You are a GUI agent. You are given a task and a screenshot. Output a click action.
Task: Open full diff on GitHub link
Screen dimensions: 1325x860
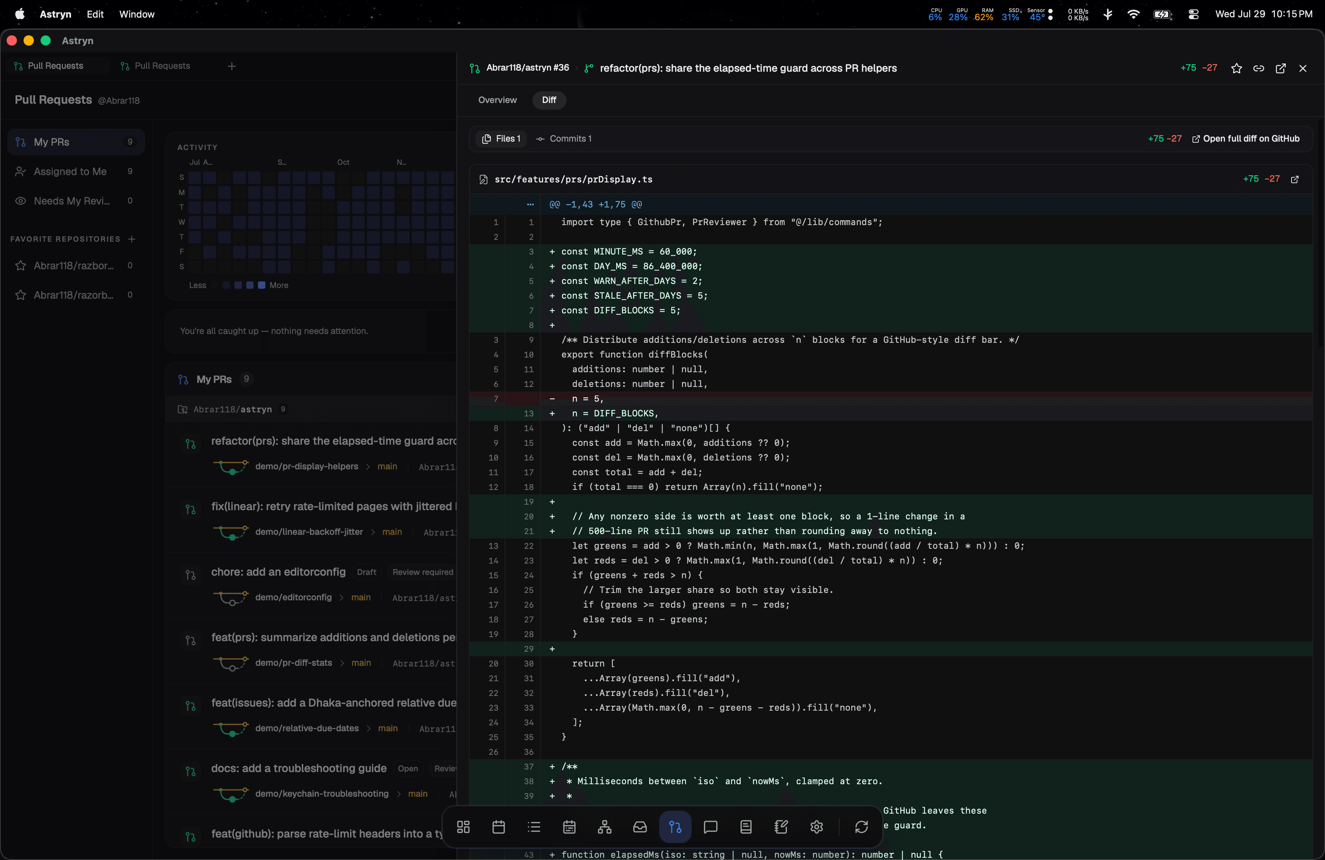(x=1246, y=139)
